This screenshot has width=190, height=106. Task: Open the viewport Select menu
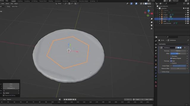pyautogui.click(x=7, y=4)
